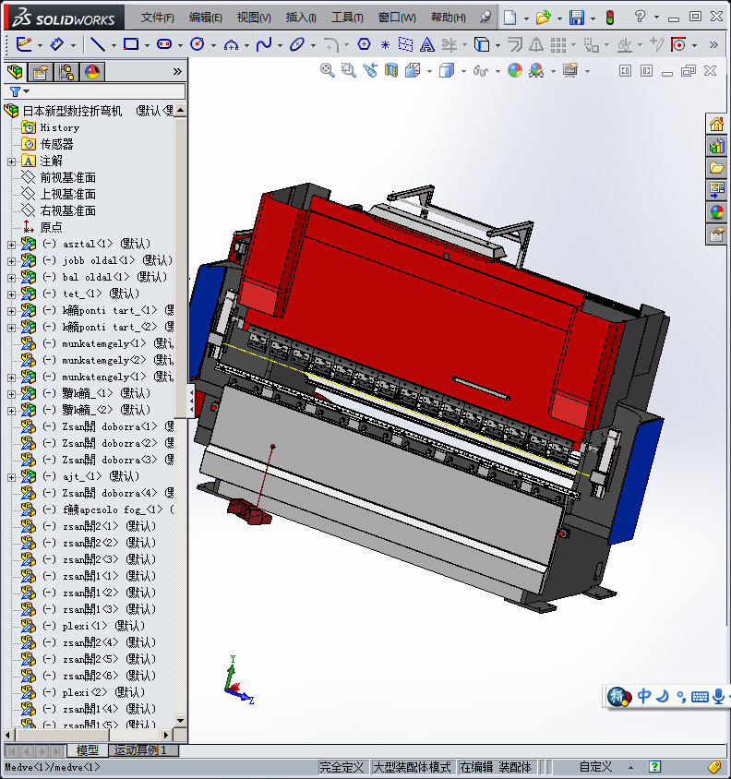Select the 前视基准面 plane
Screen dimensions: 731x779
[68, 177]
